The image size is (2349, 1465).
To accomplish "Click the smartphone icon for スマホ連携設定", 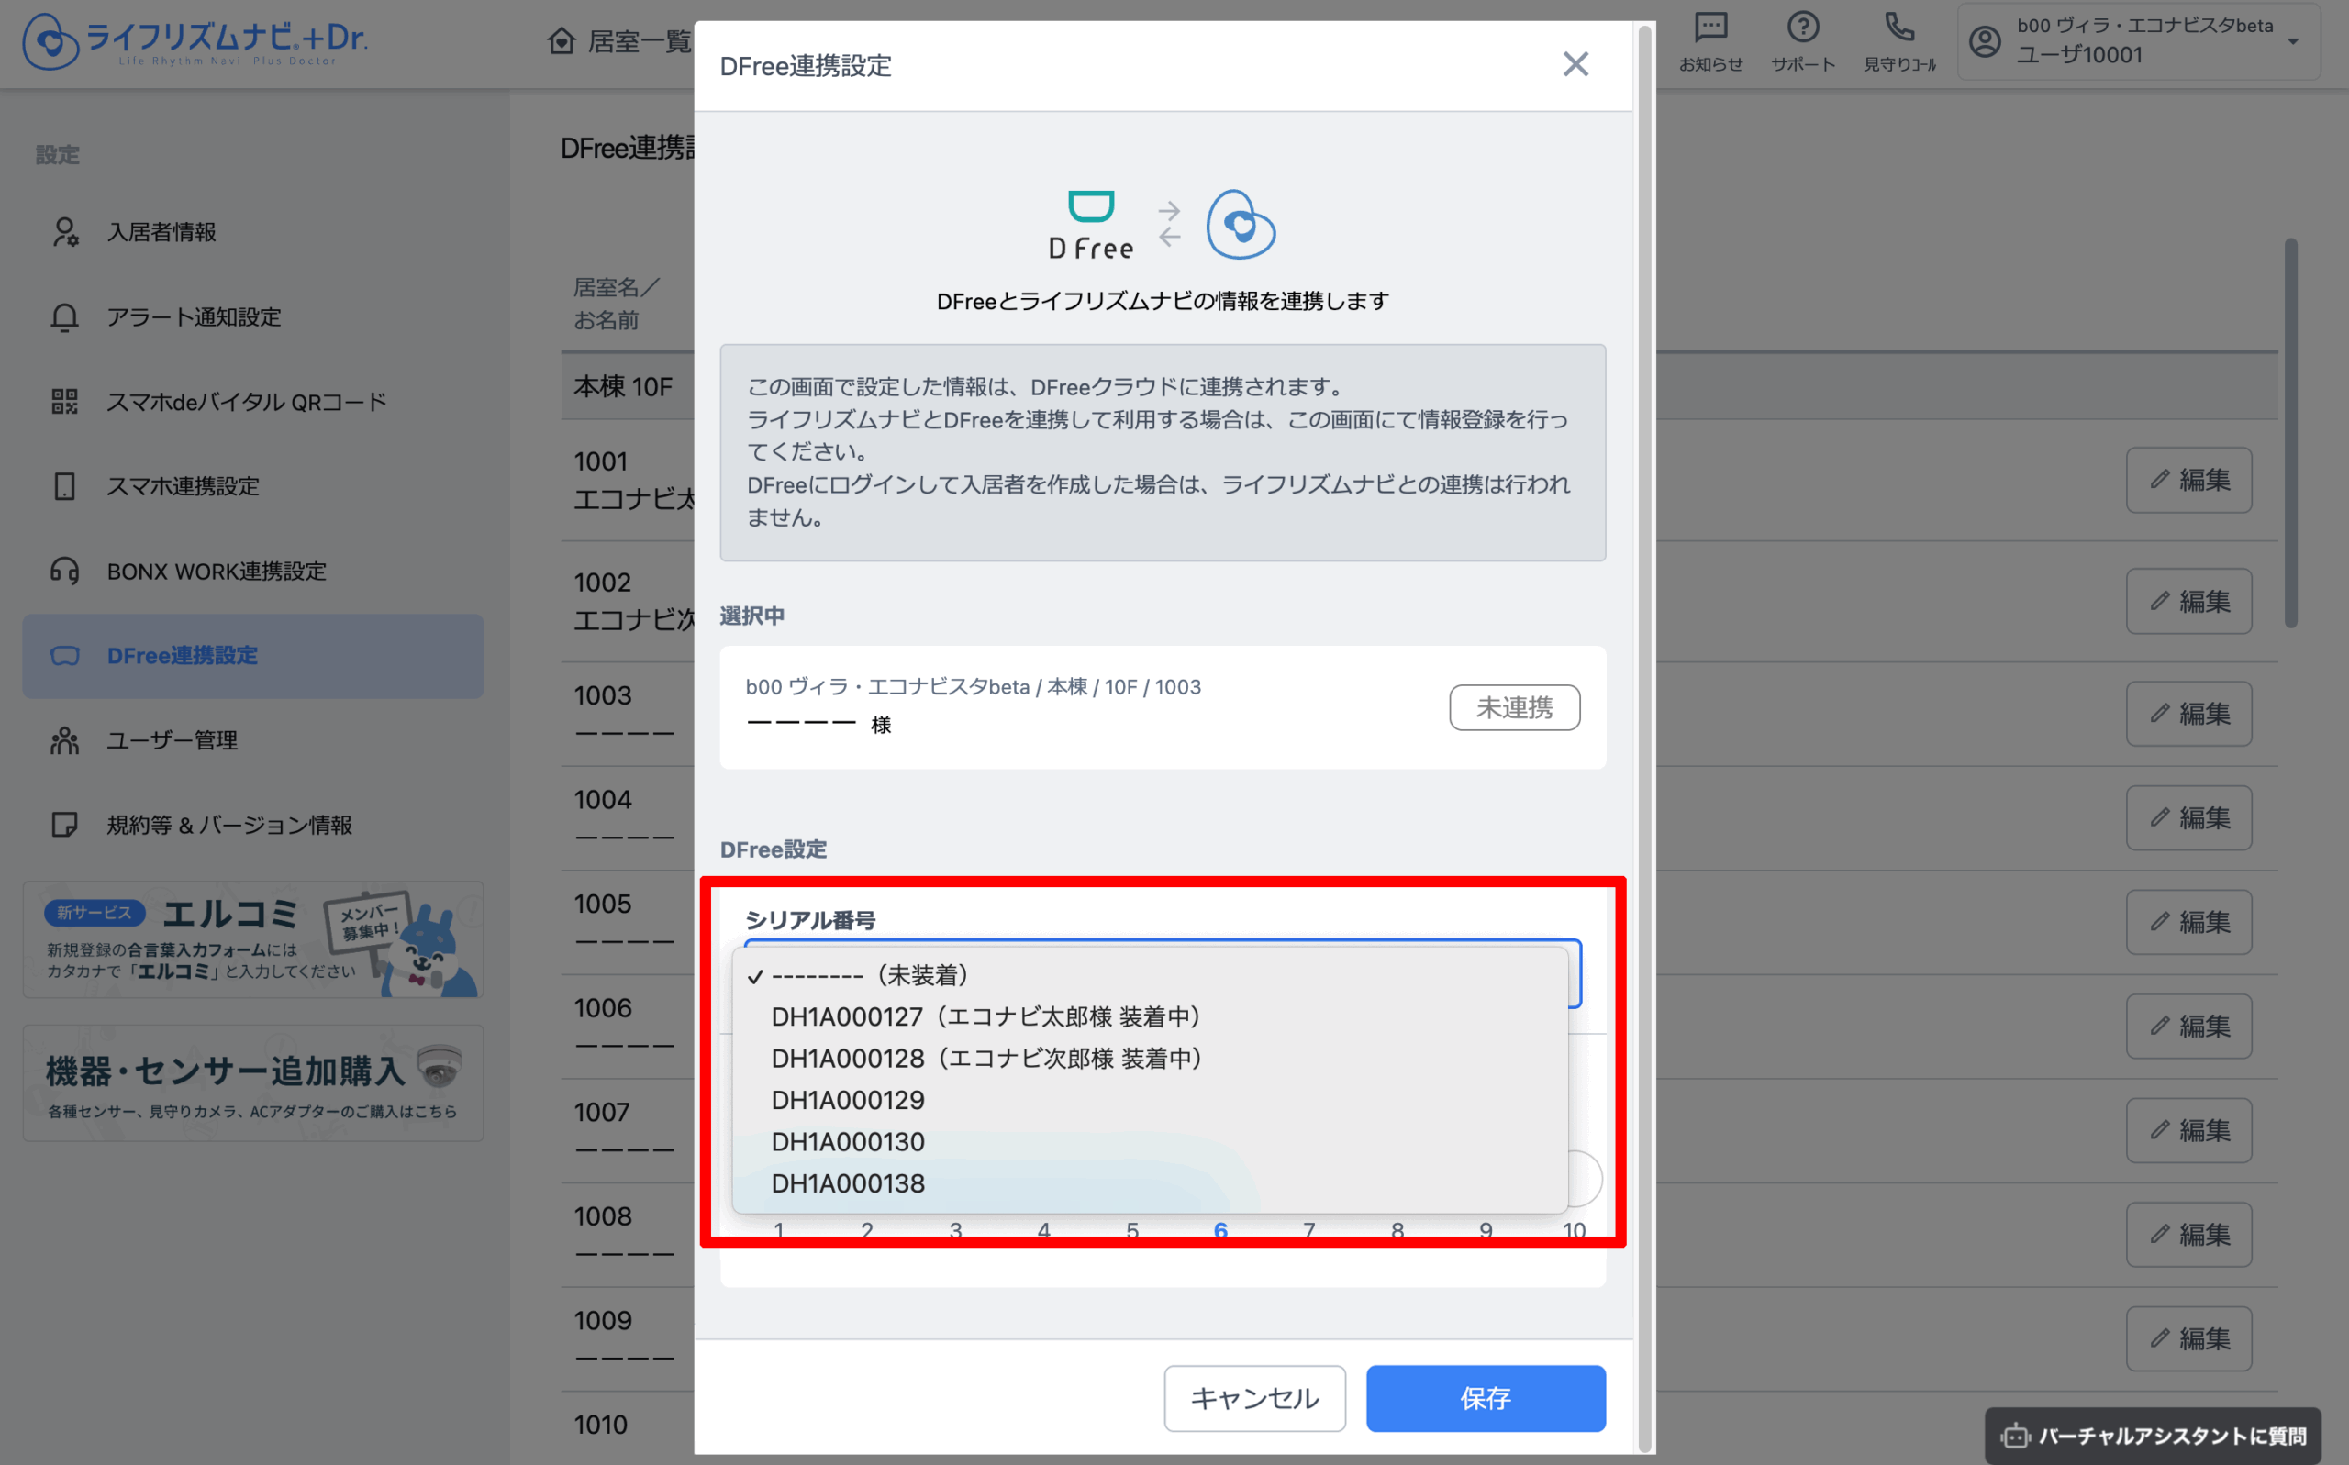I will [65, 486].
